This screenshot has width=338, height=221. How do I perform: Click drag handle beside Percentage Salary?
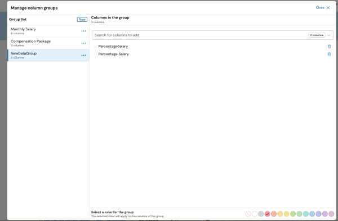[95, 54]
